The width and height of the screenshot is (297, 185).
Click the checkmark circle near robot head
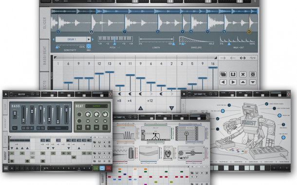pyautogui.click(x=266, y=104)
